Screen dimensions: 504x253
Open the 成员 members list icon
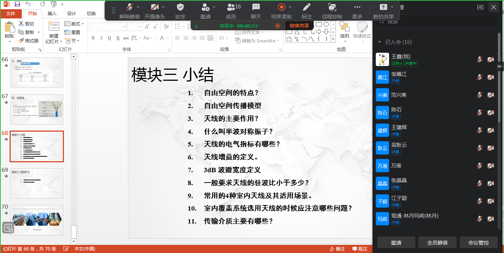[x=231, y=7]
